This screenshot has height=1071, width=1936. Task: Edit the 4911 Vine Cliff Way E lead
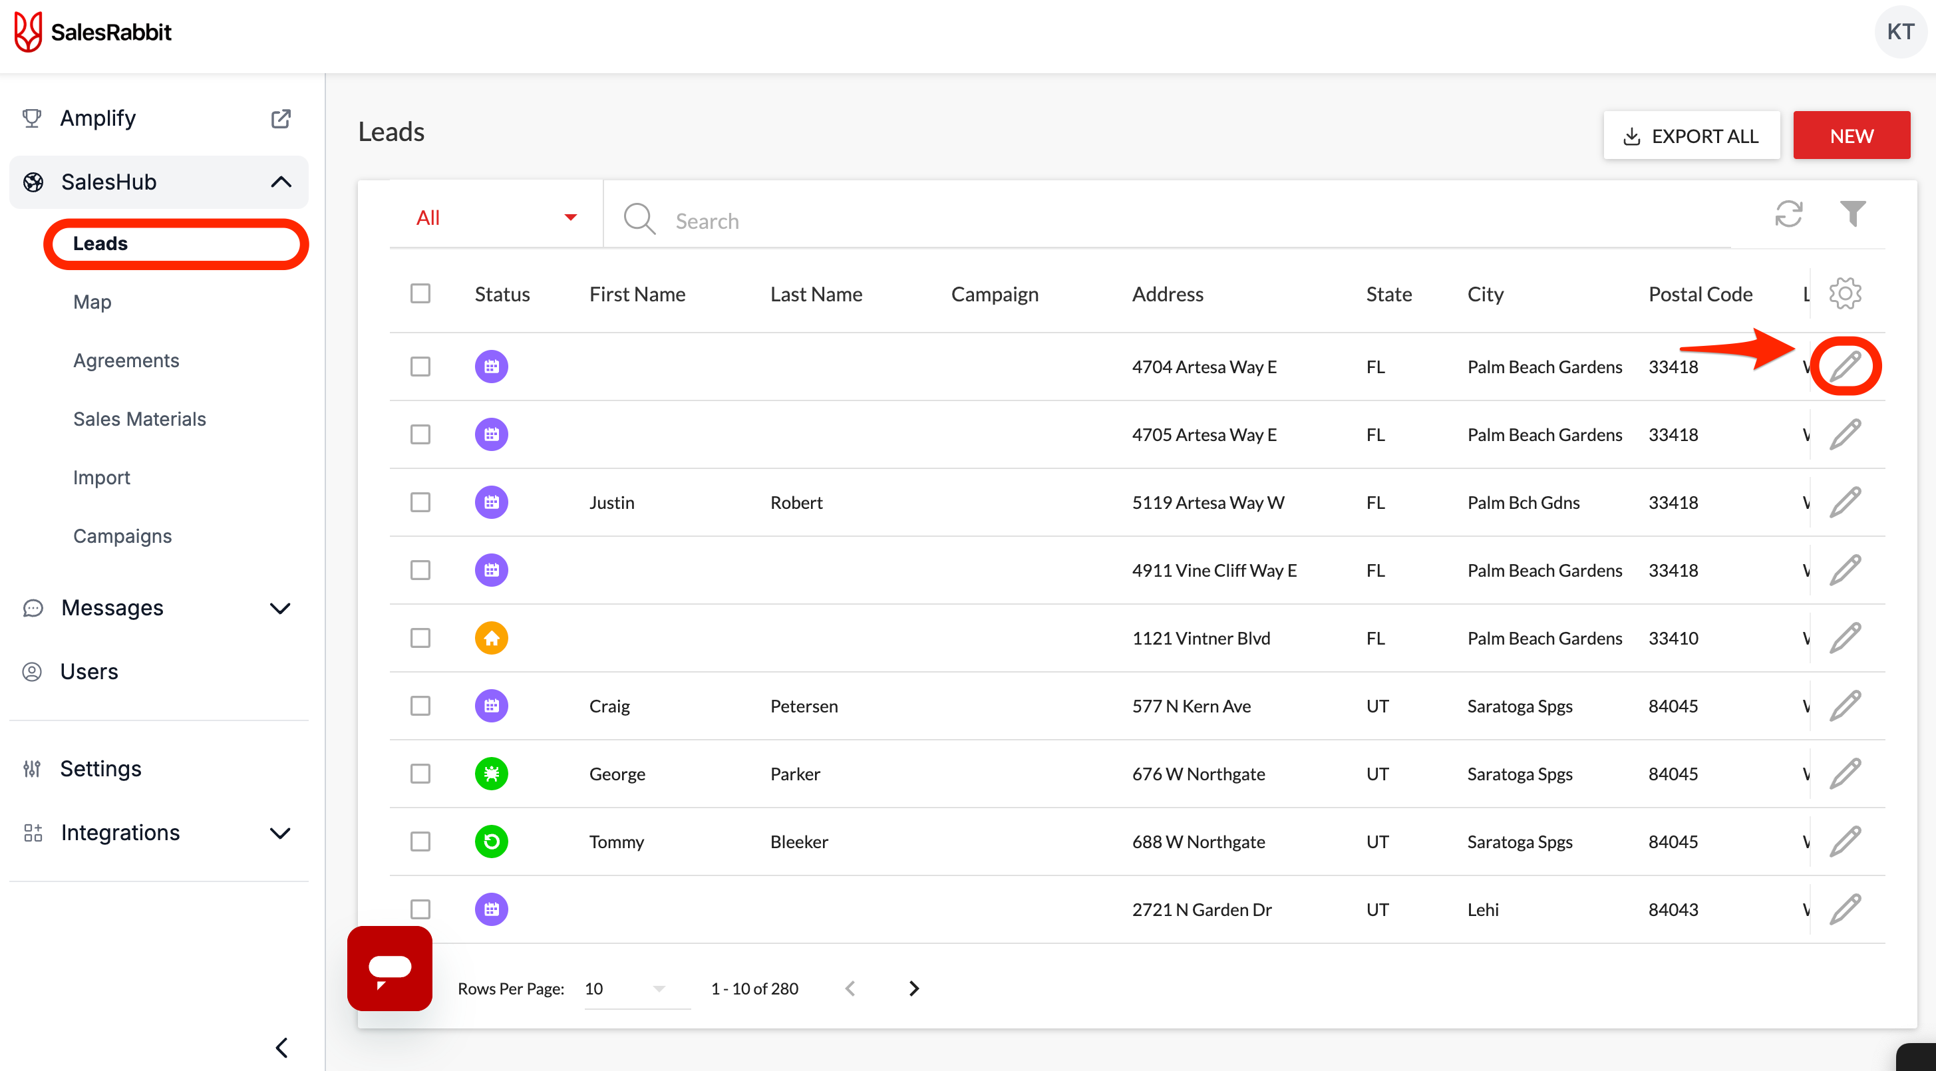[x=1845, y=571]
